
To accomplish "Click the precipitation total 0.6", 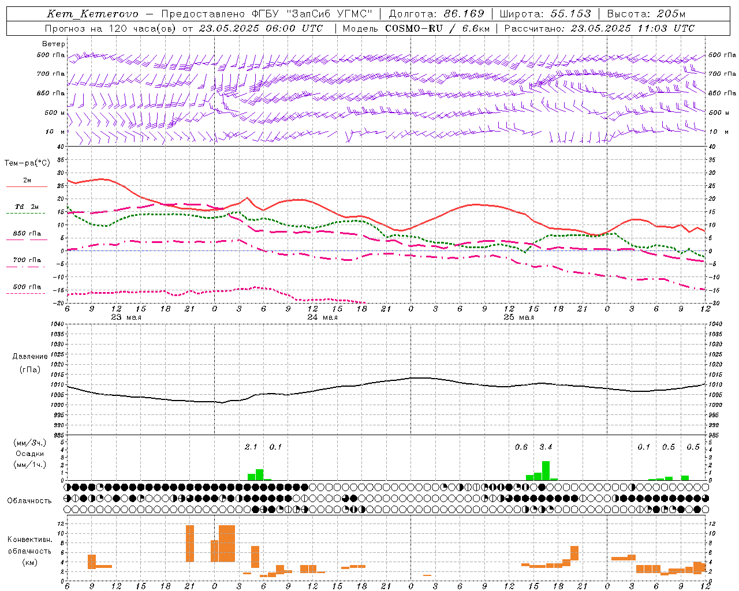I will click(x=521, y=447).
